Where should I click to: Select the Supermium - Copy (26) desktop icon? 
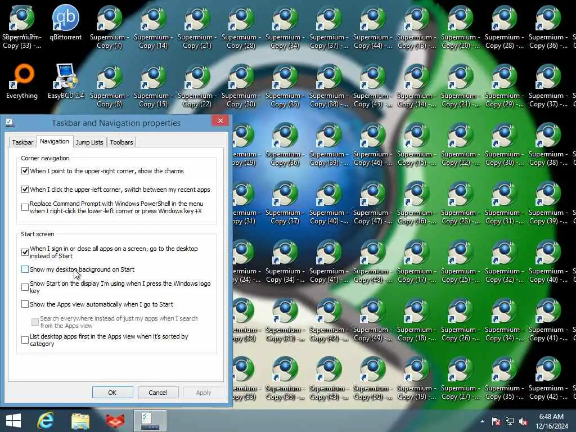click(460, 320)
